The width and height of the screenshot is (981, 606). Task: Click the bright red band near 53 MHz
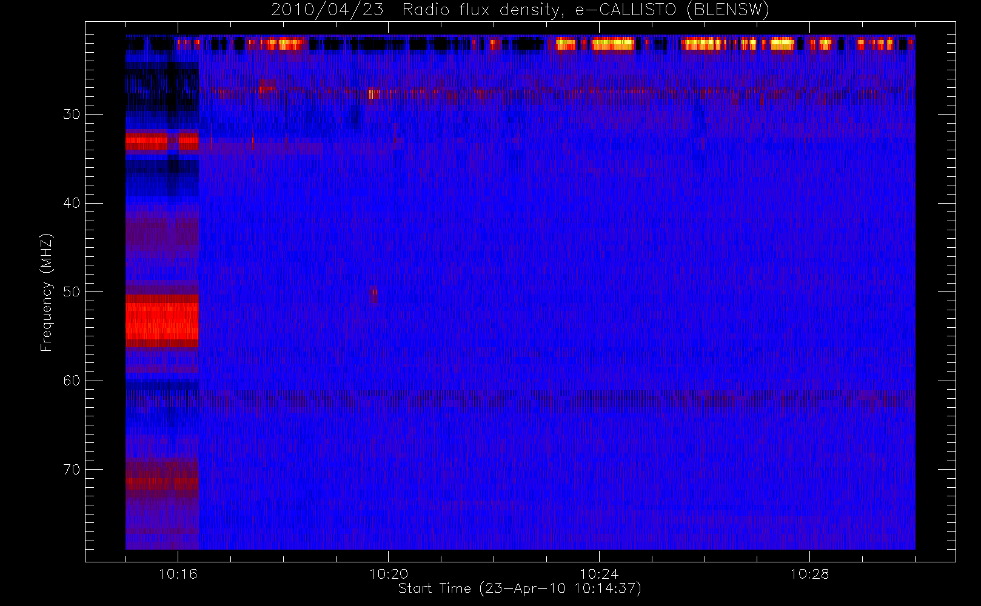(162, 321)
